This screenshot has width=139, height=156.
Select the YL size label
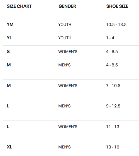click(9, 38)
